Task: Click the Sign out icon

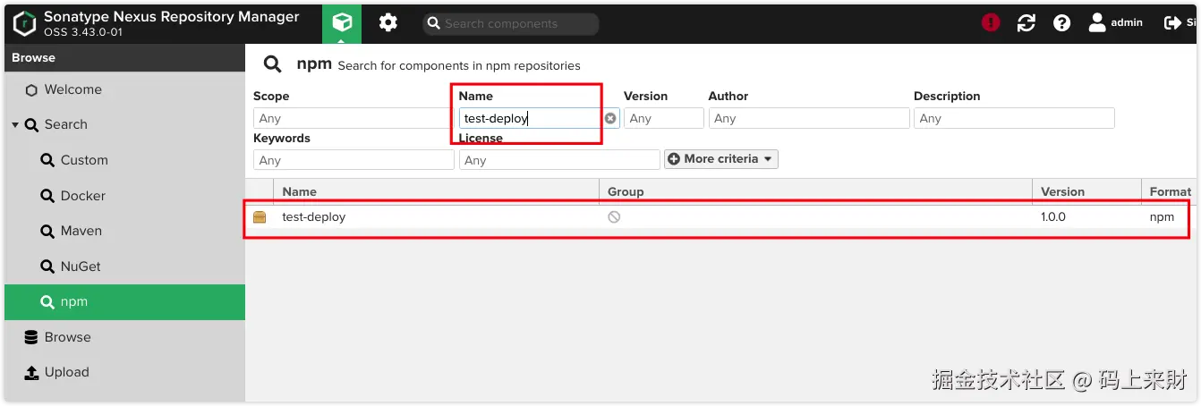Action: point(1172,23)
